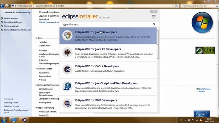
Task: Open the address bar history dropdown arrow
Action: pyautogui.click(x=173, y=6)
